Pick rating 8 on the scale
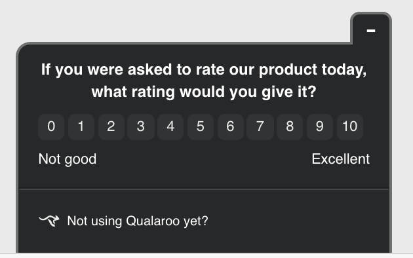 290,127
